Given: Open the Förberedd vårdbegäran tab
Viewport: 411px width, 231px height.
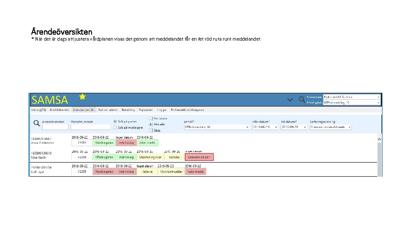Looking at the screenshot, I should click(188, 110).
